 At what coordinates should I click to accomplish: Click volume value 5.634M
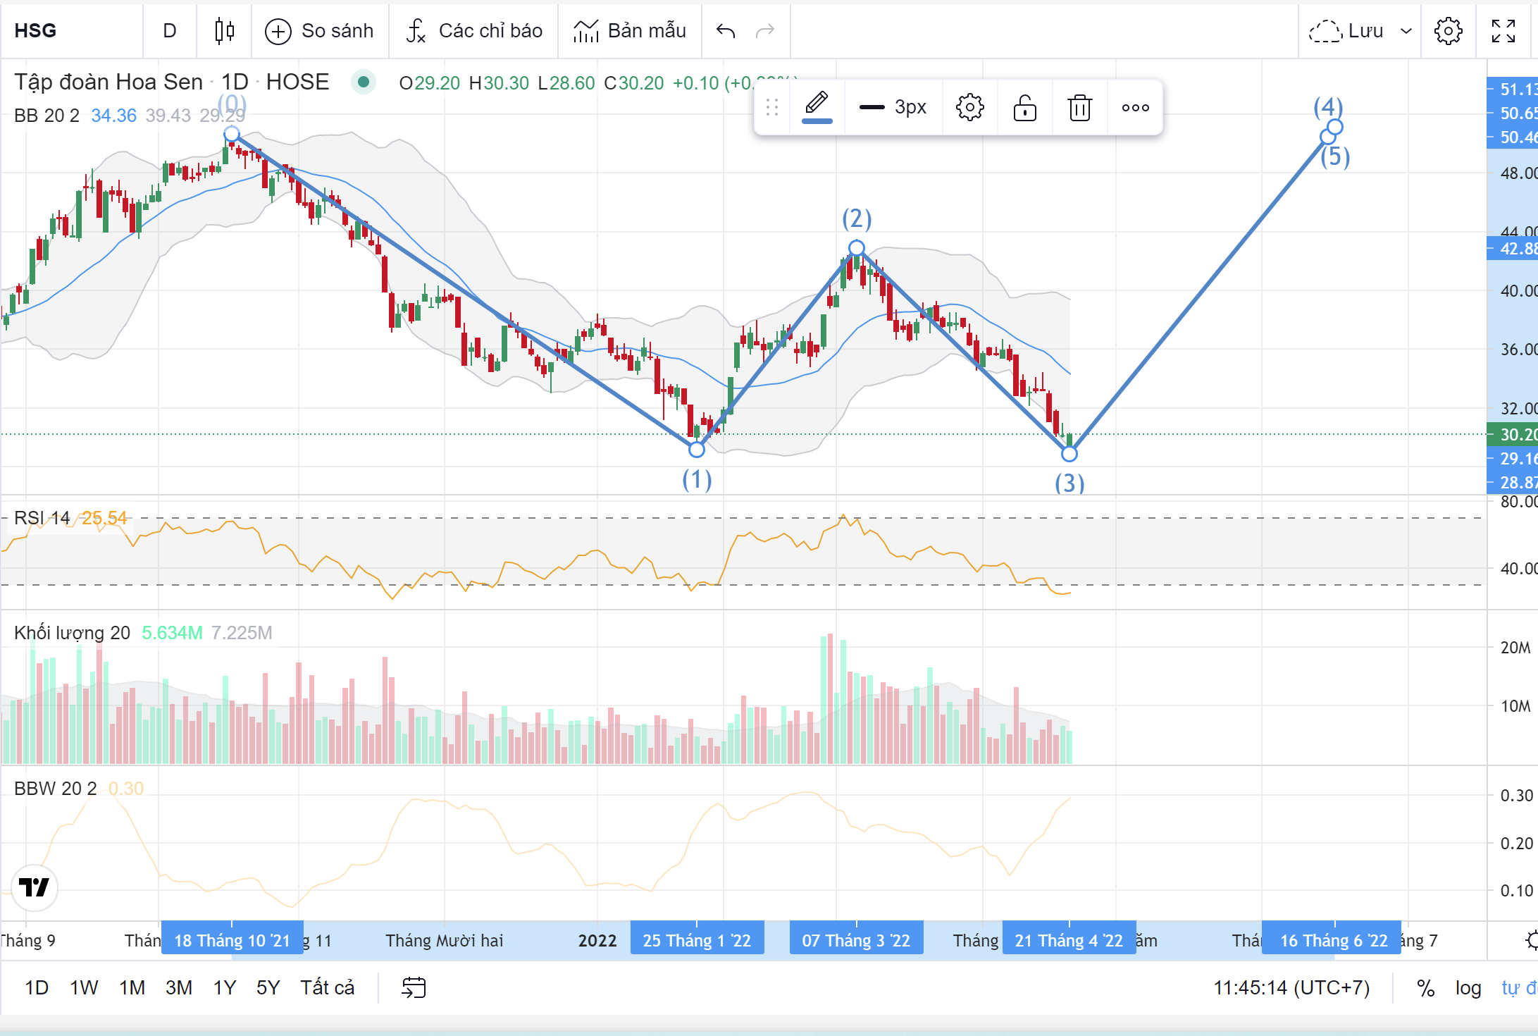(x=172, y=633)
